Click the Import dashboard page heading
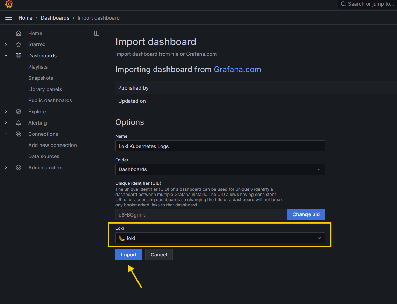397x304 pixels. tap(156, 42)
